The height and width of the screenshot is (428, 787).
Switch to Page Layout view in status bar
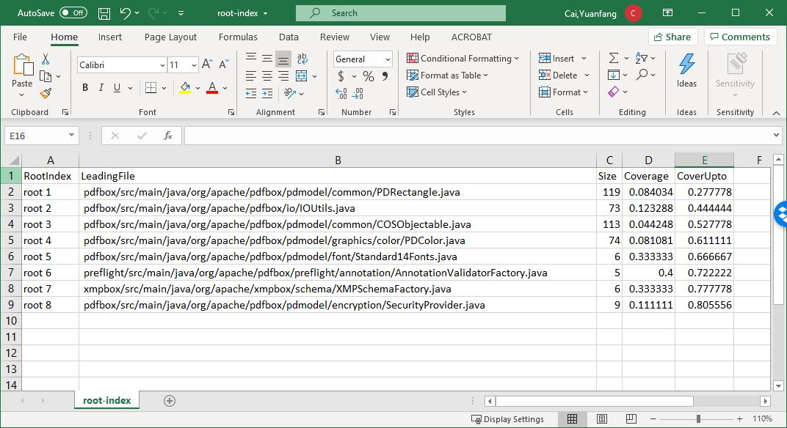602,419
